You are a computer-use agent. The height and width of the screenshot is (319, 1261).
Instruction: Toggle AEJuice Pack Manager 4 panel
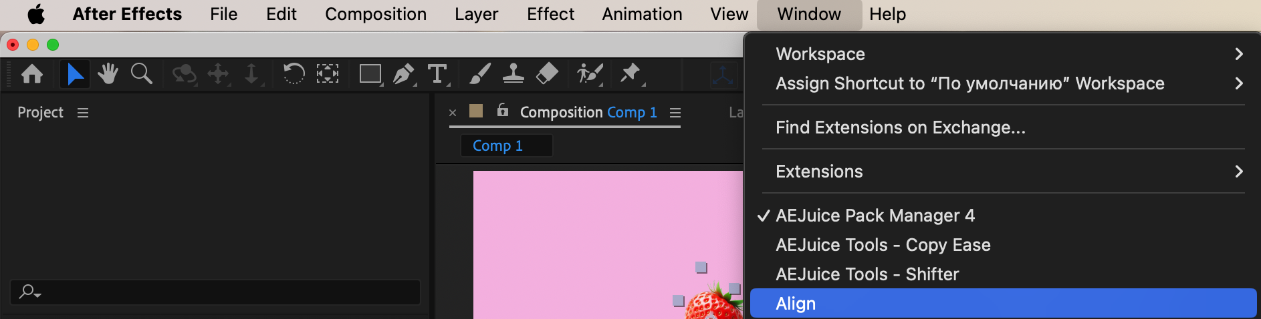coord(875,216)
